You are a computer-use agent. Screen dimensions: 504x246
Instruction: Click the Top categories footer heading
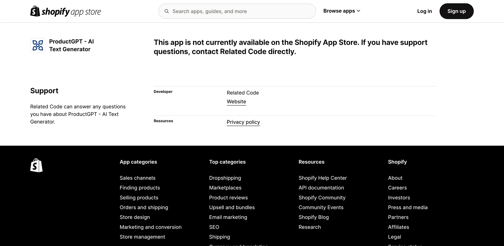(227, 162)
